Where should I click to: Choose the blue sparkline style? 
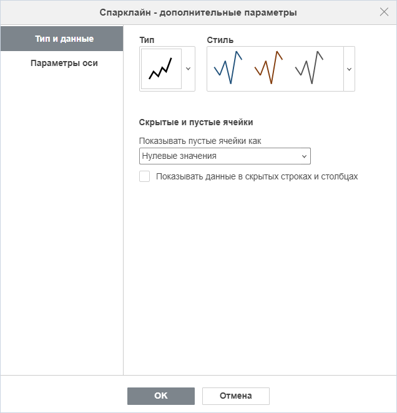[x=228, y=68]
